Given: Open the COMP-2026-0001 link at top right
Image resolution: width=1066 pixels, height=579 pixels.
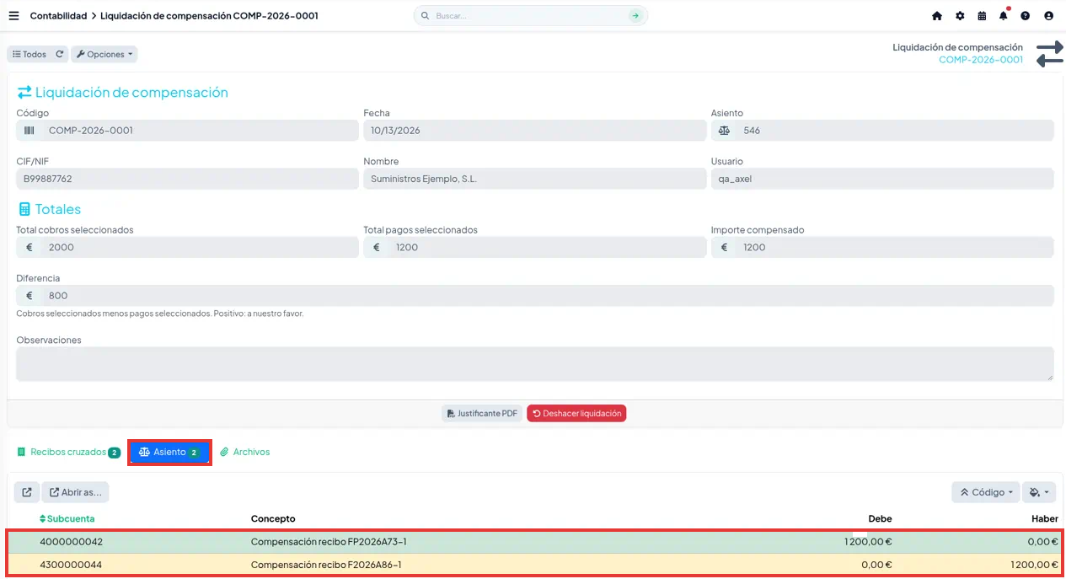Looking at the screenshot, I should [981, 60].
